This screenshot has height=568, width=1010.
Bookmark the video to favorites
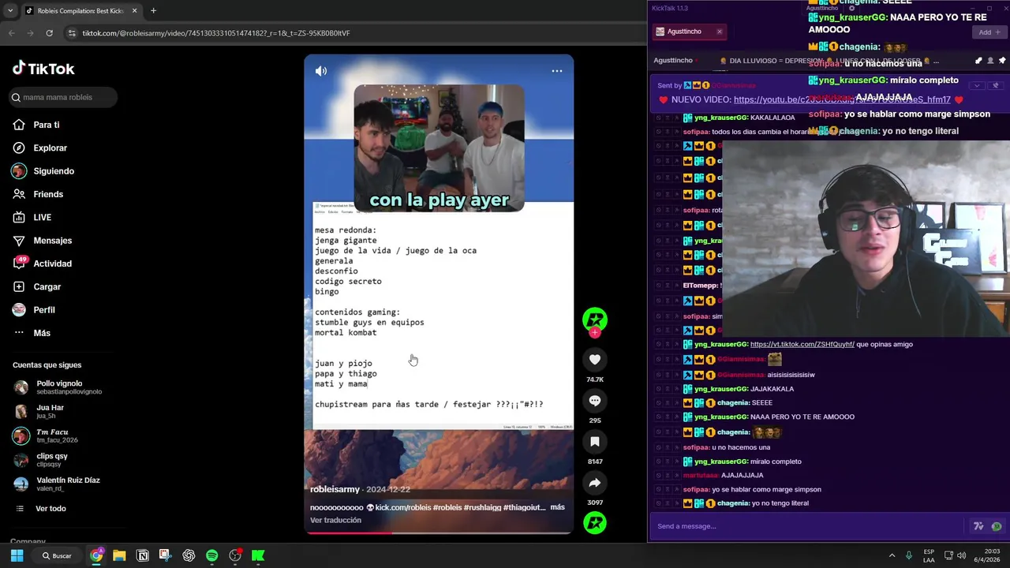pyautogui.click(x=595, y=442)
